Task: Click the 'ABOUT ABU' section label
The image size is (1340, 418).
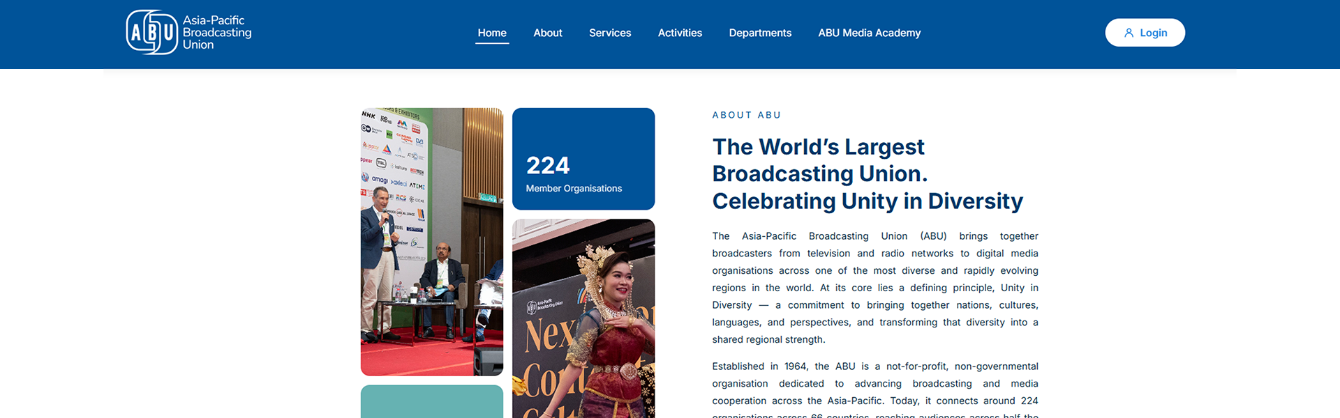Action: tap(747, 115)
